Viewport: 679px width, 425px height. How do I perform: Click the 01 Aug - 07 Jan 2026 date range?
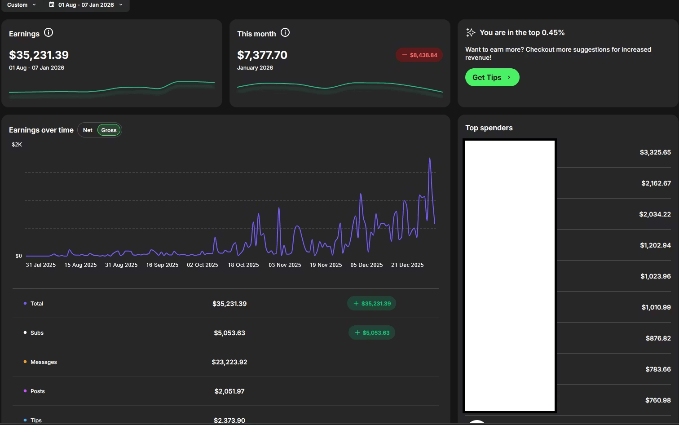click(86, 4)
